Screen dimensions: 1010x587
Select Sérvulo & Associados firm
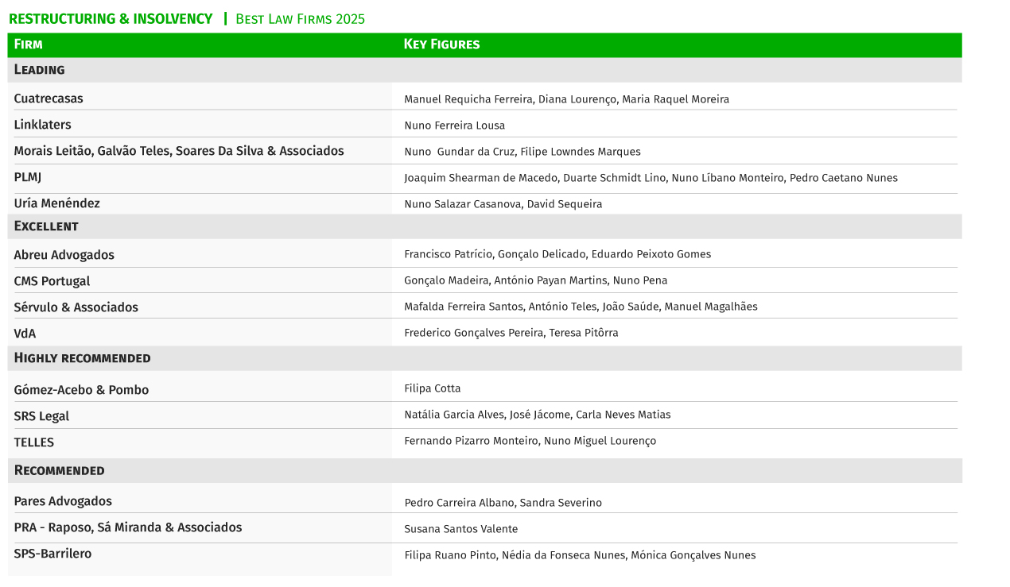(x=76, y=307)
